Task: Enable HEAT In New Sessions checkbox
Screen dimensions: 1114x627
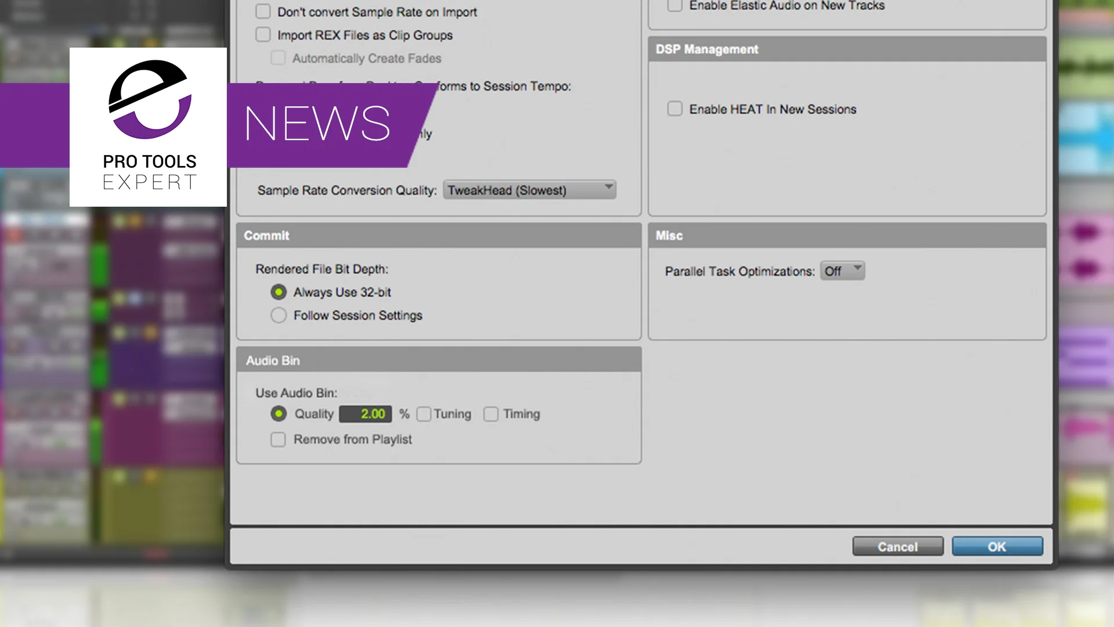Action: pos(675,109)
